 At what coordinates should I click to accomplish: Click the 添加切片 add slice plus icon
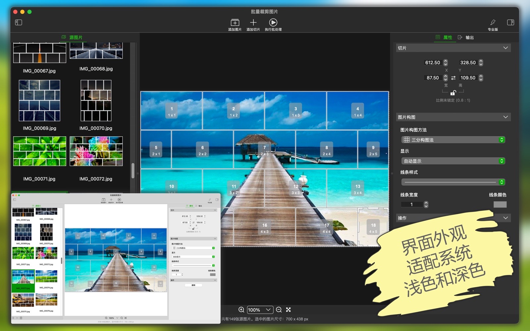click(x=253, y=23)
